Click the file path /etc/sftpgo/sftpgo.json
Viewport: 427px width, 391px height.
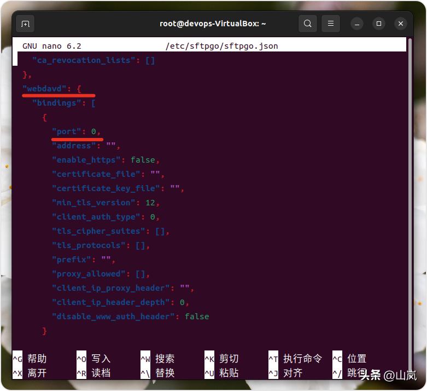[221, 46]
